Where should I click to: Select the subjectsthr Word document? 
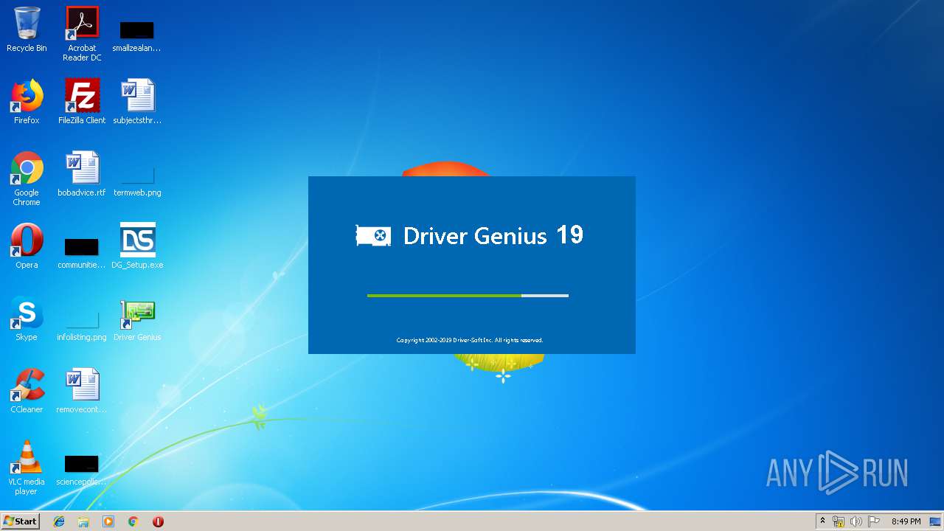pos(137,102)
